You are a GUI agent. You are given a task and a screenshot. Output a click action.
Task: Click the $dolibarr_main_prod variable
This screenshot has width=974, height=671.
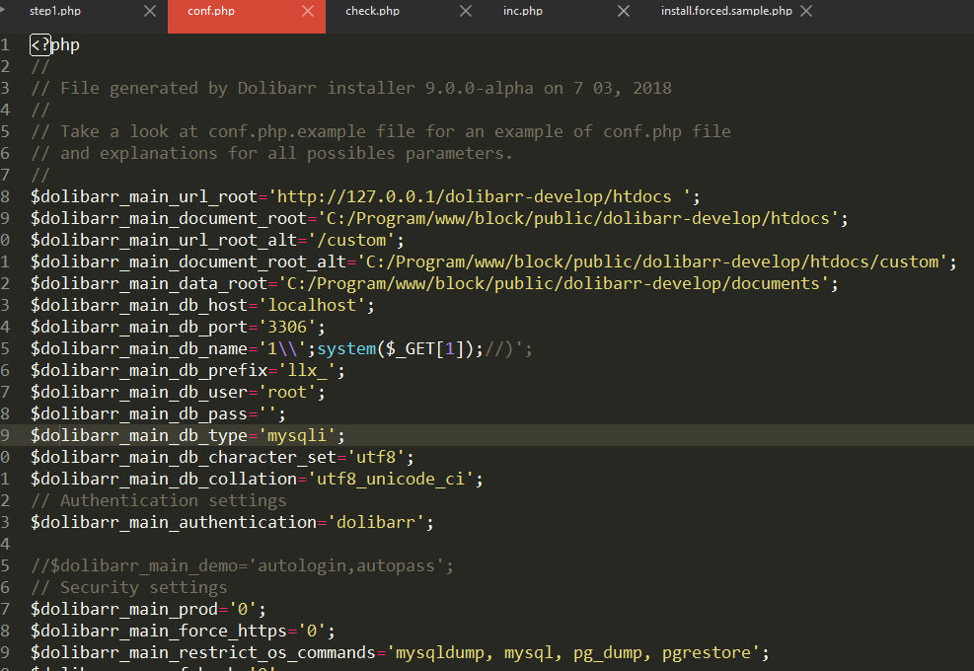coord(124,610)
